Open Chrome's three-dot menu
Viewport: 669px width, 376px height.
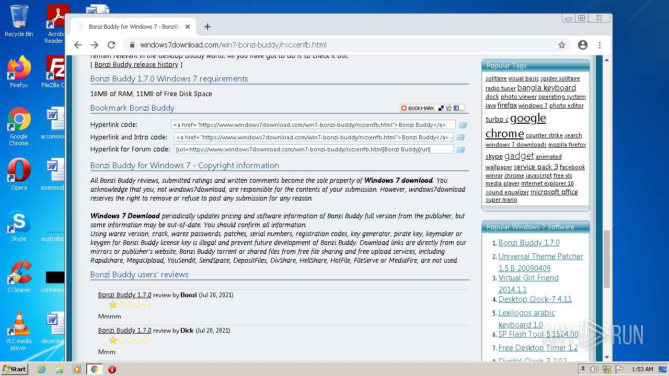pos(600,45)
